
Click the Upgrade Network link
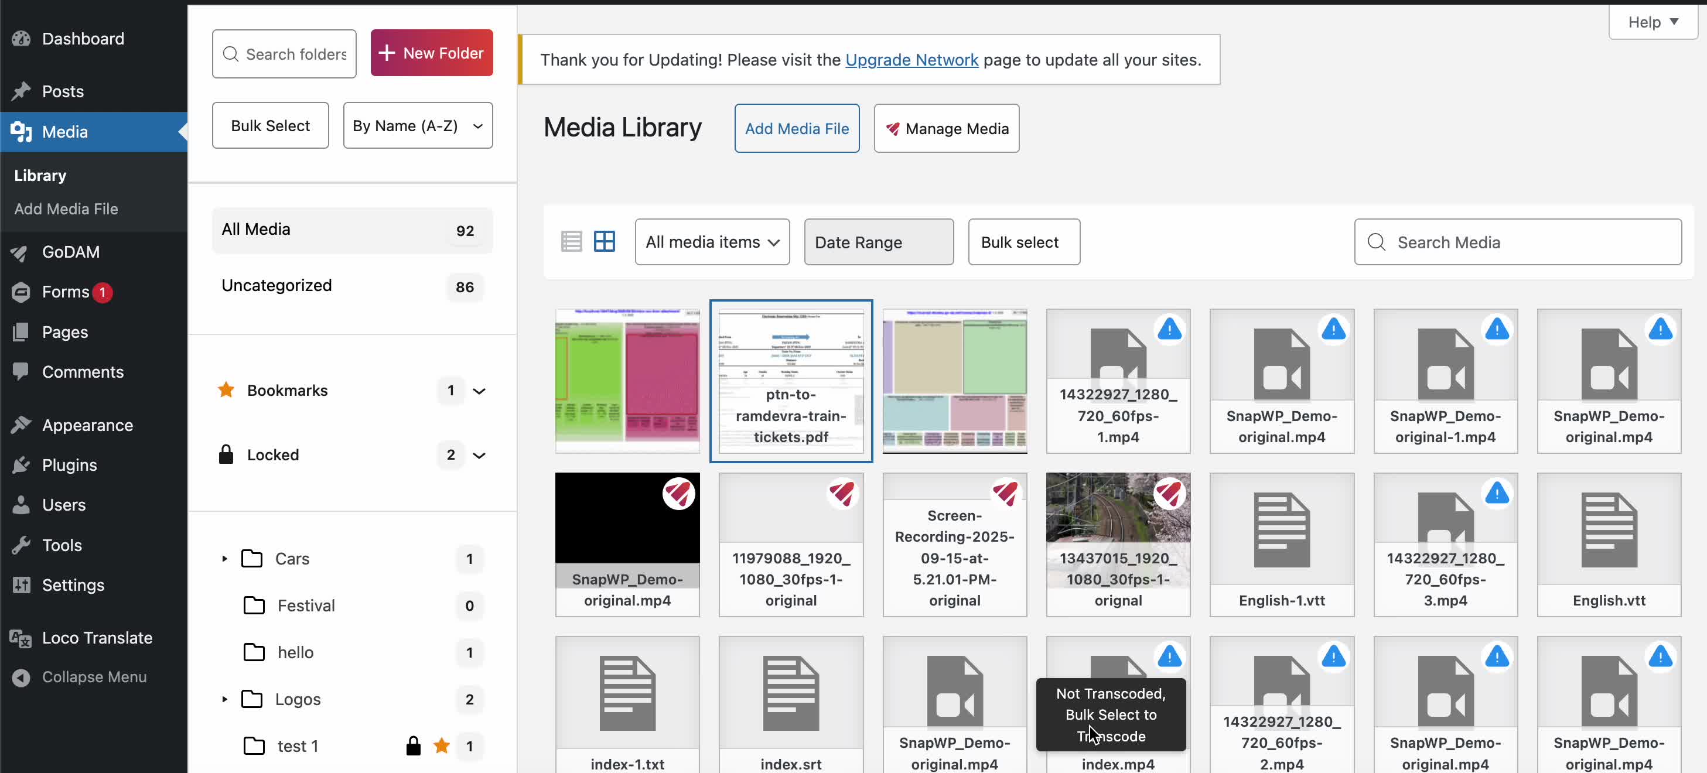(x=911, y=60)
